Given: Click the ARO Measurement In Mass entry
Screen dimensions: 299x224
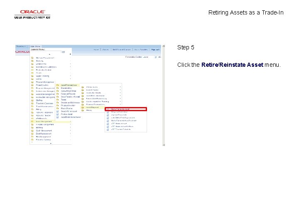Looking at the screenshot, I should click(122, 127).
